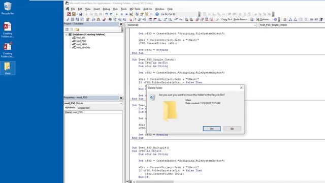Open the Insert menu

[x=96, y=9]
